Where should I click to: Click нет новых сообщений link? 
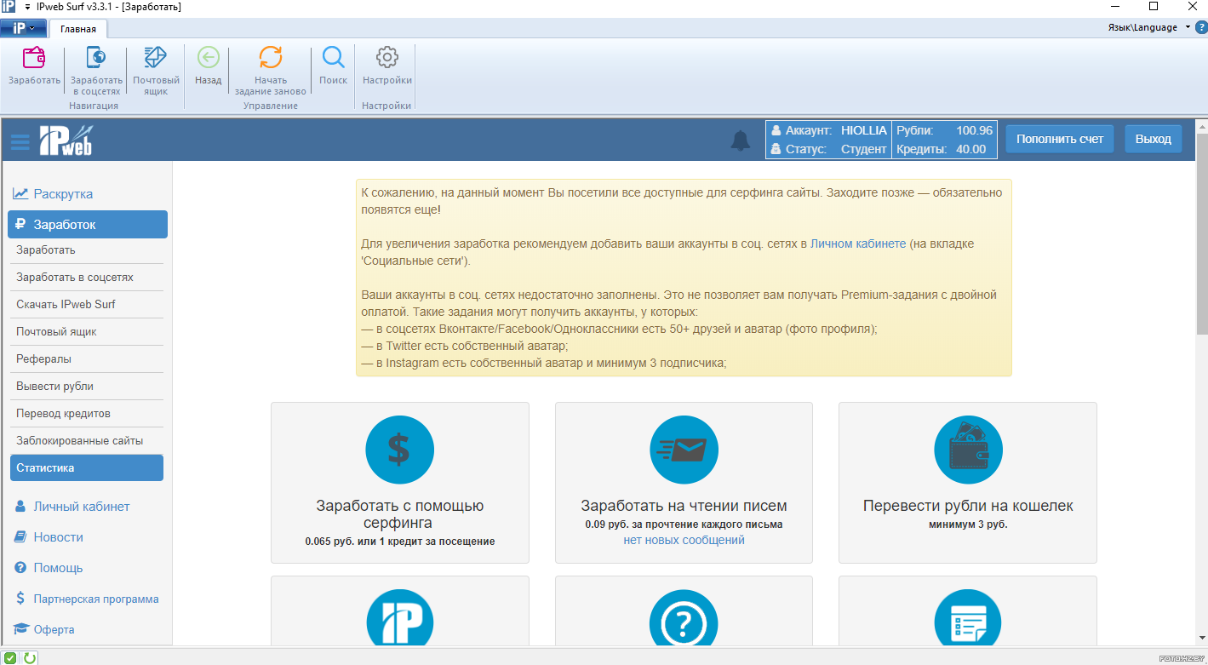click(684, 540)
